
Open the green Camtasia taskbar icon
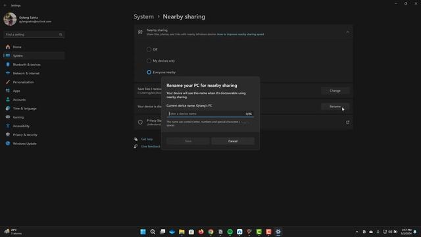(259, 232)
